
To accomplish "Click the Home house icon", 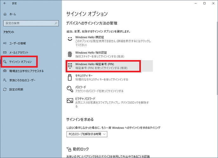I will click(x=5, y=14).
